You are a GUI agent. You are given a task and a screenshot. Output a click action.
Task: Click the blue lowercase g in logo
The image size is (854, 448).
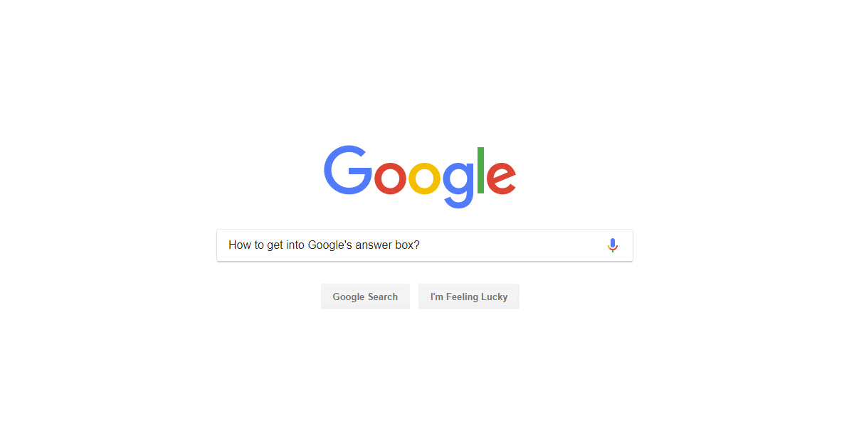458,185
